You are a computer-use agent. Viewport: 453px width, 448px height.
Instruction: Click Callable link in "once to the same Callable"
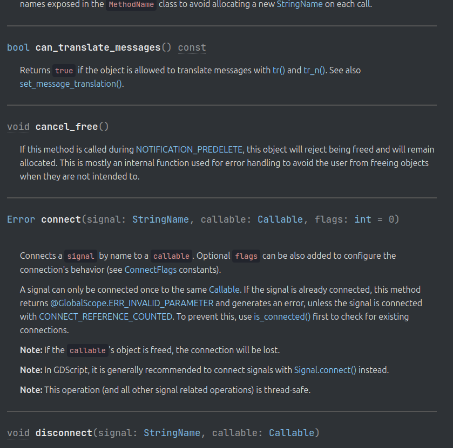(224, 290)
